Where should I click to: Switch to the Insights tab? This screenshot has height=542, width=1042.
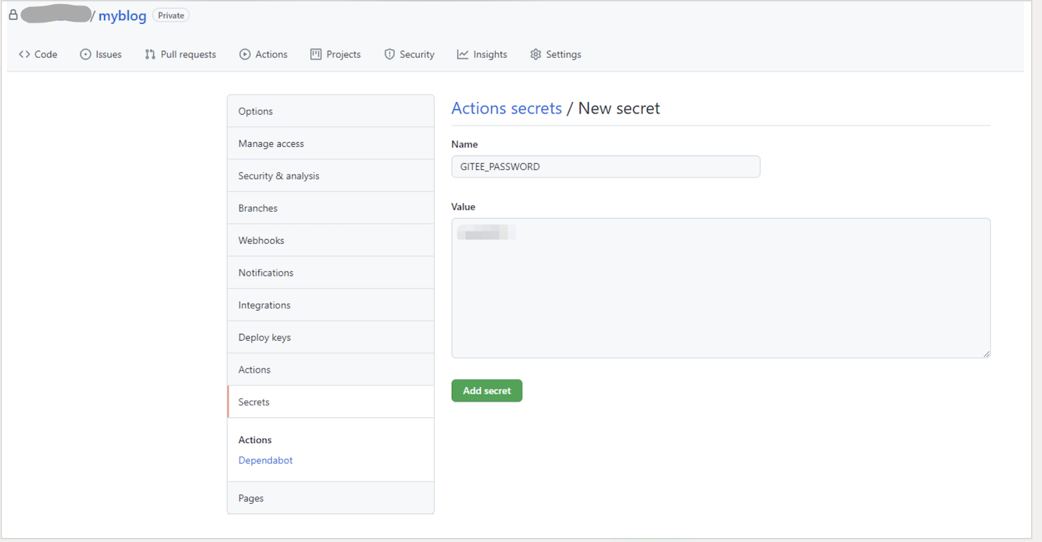tap(490, 55)
